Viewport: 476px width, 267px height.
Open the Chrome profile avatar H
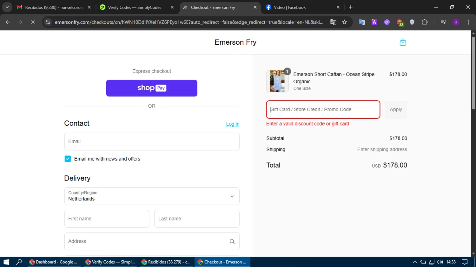pos(456,22)
